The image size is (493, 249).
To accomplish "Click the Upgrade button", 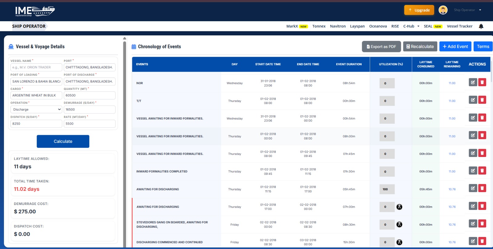I will [x=419, y=10].
